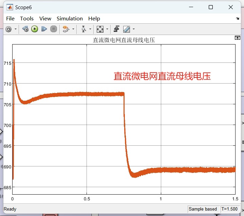
Task: Click the Sample based status label
Action: [203, 209]
